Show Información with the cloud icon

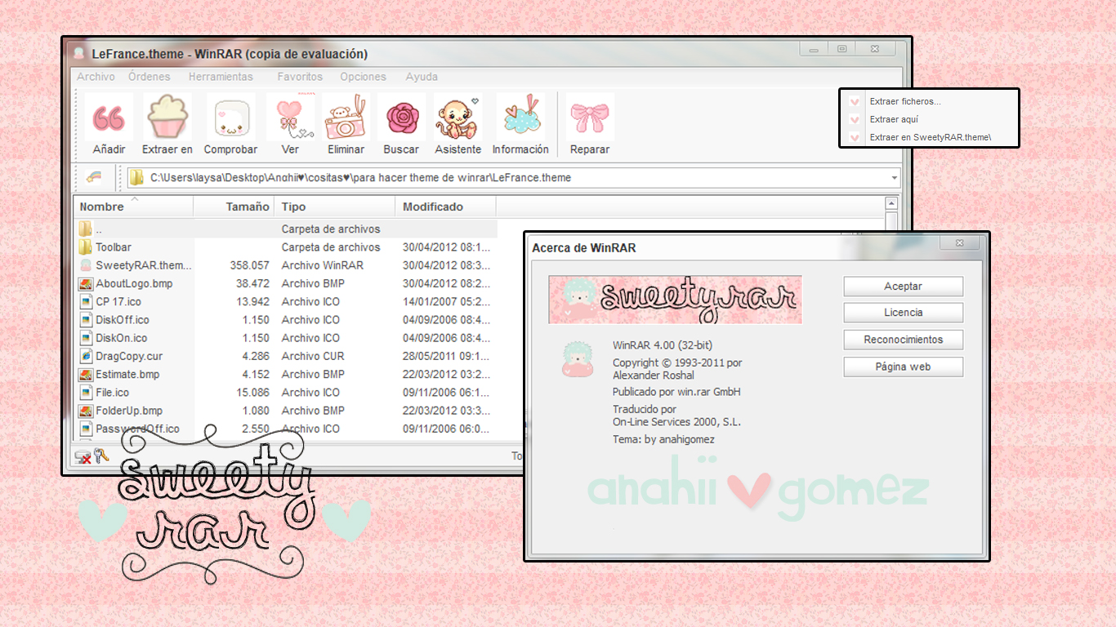pyautogui.click(x=520, y=118)
